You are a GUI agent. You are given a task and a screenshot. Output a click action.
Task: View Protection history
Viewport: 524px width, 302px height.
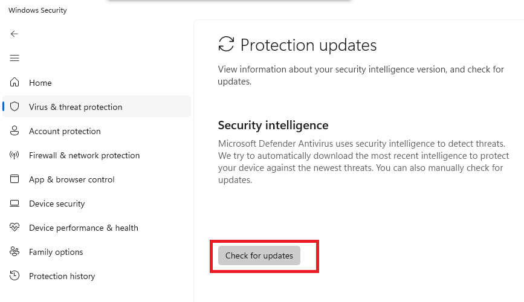pyautogui.click(x=96, y=276)
